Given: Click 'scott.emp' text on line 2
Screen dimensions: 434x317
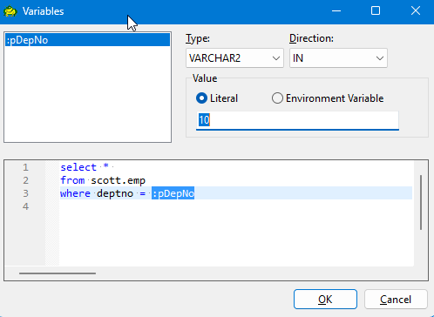Looking at the screenshot, I should pos(118,180).
